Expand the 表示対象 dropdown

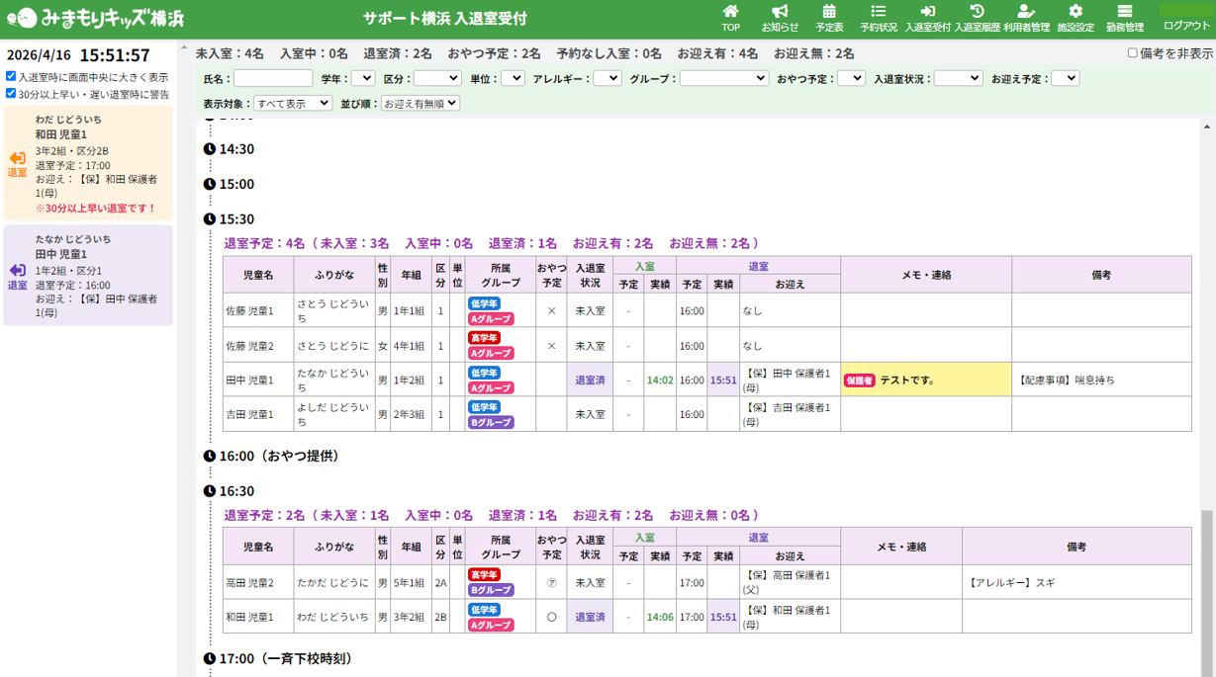pyautogui.click(x=293, y=103)
